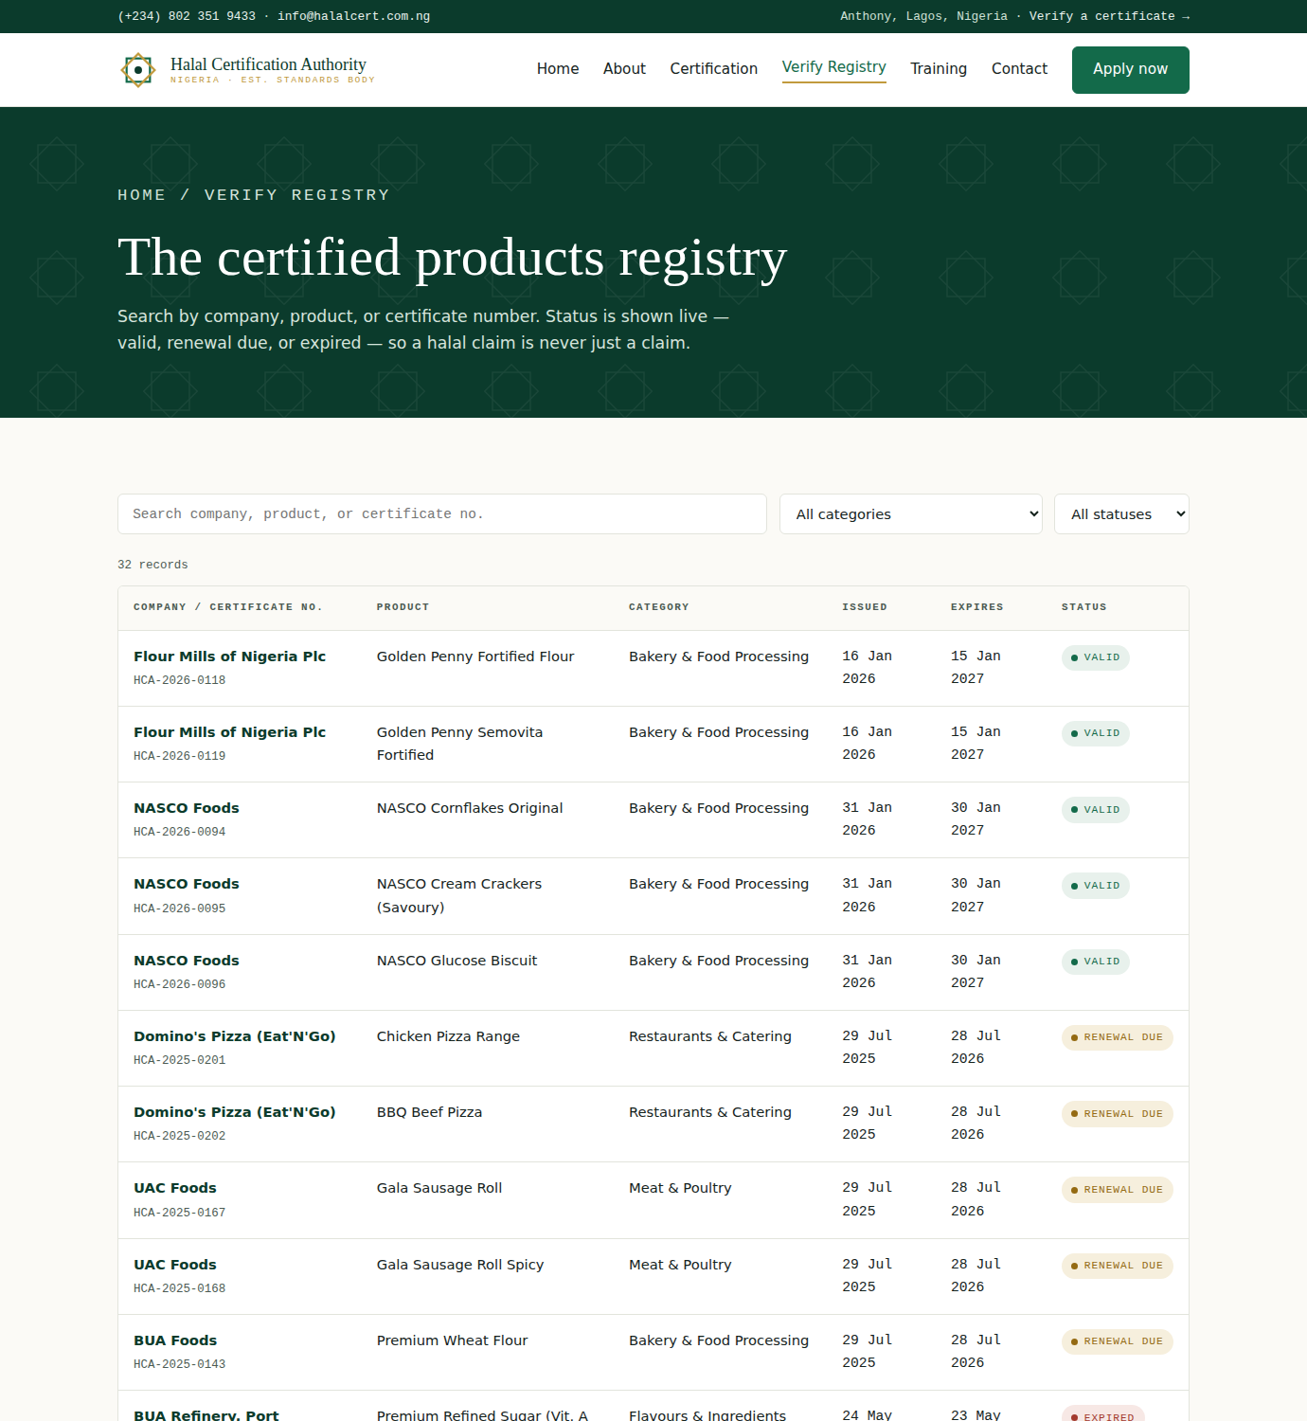Click certificate number HCA-2025-0168
This screenshot has height=1421, width=1307.
pos(180,1288)
